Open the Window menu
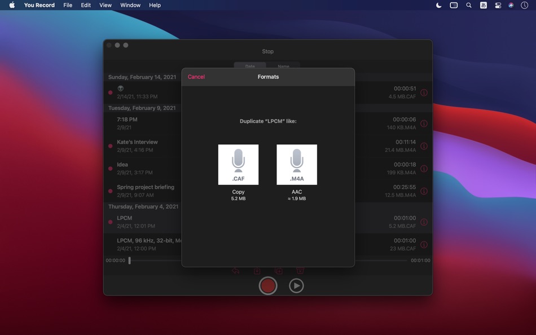 (130, 5)
